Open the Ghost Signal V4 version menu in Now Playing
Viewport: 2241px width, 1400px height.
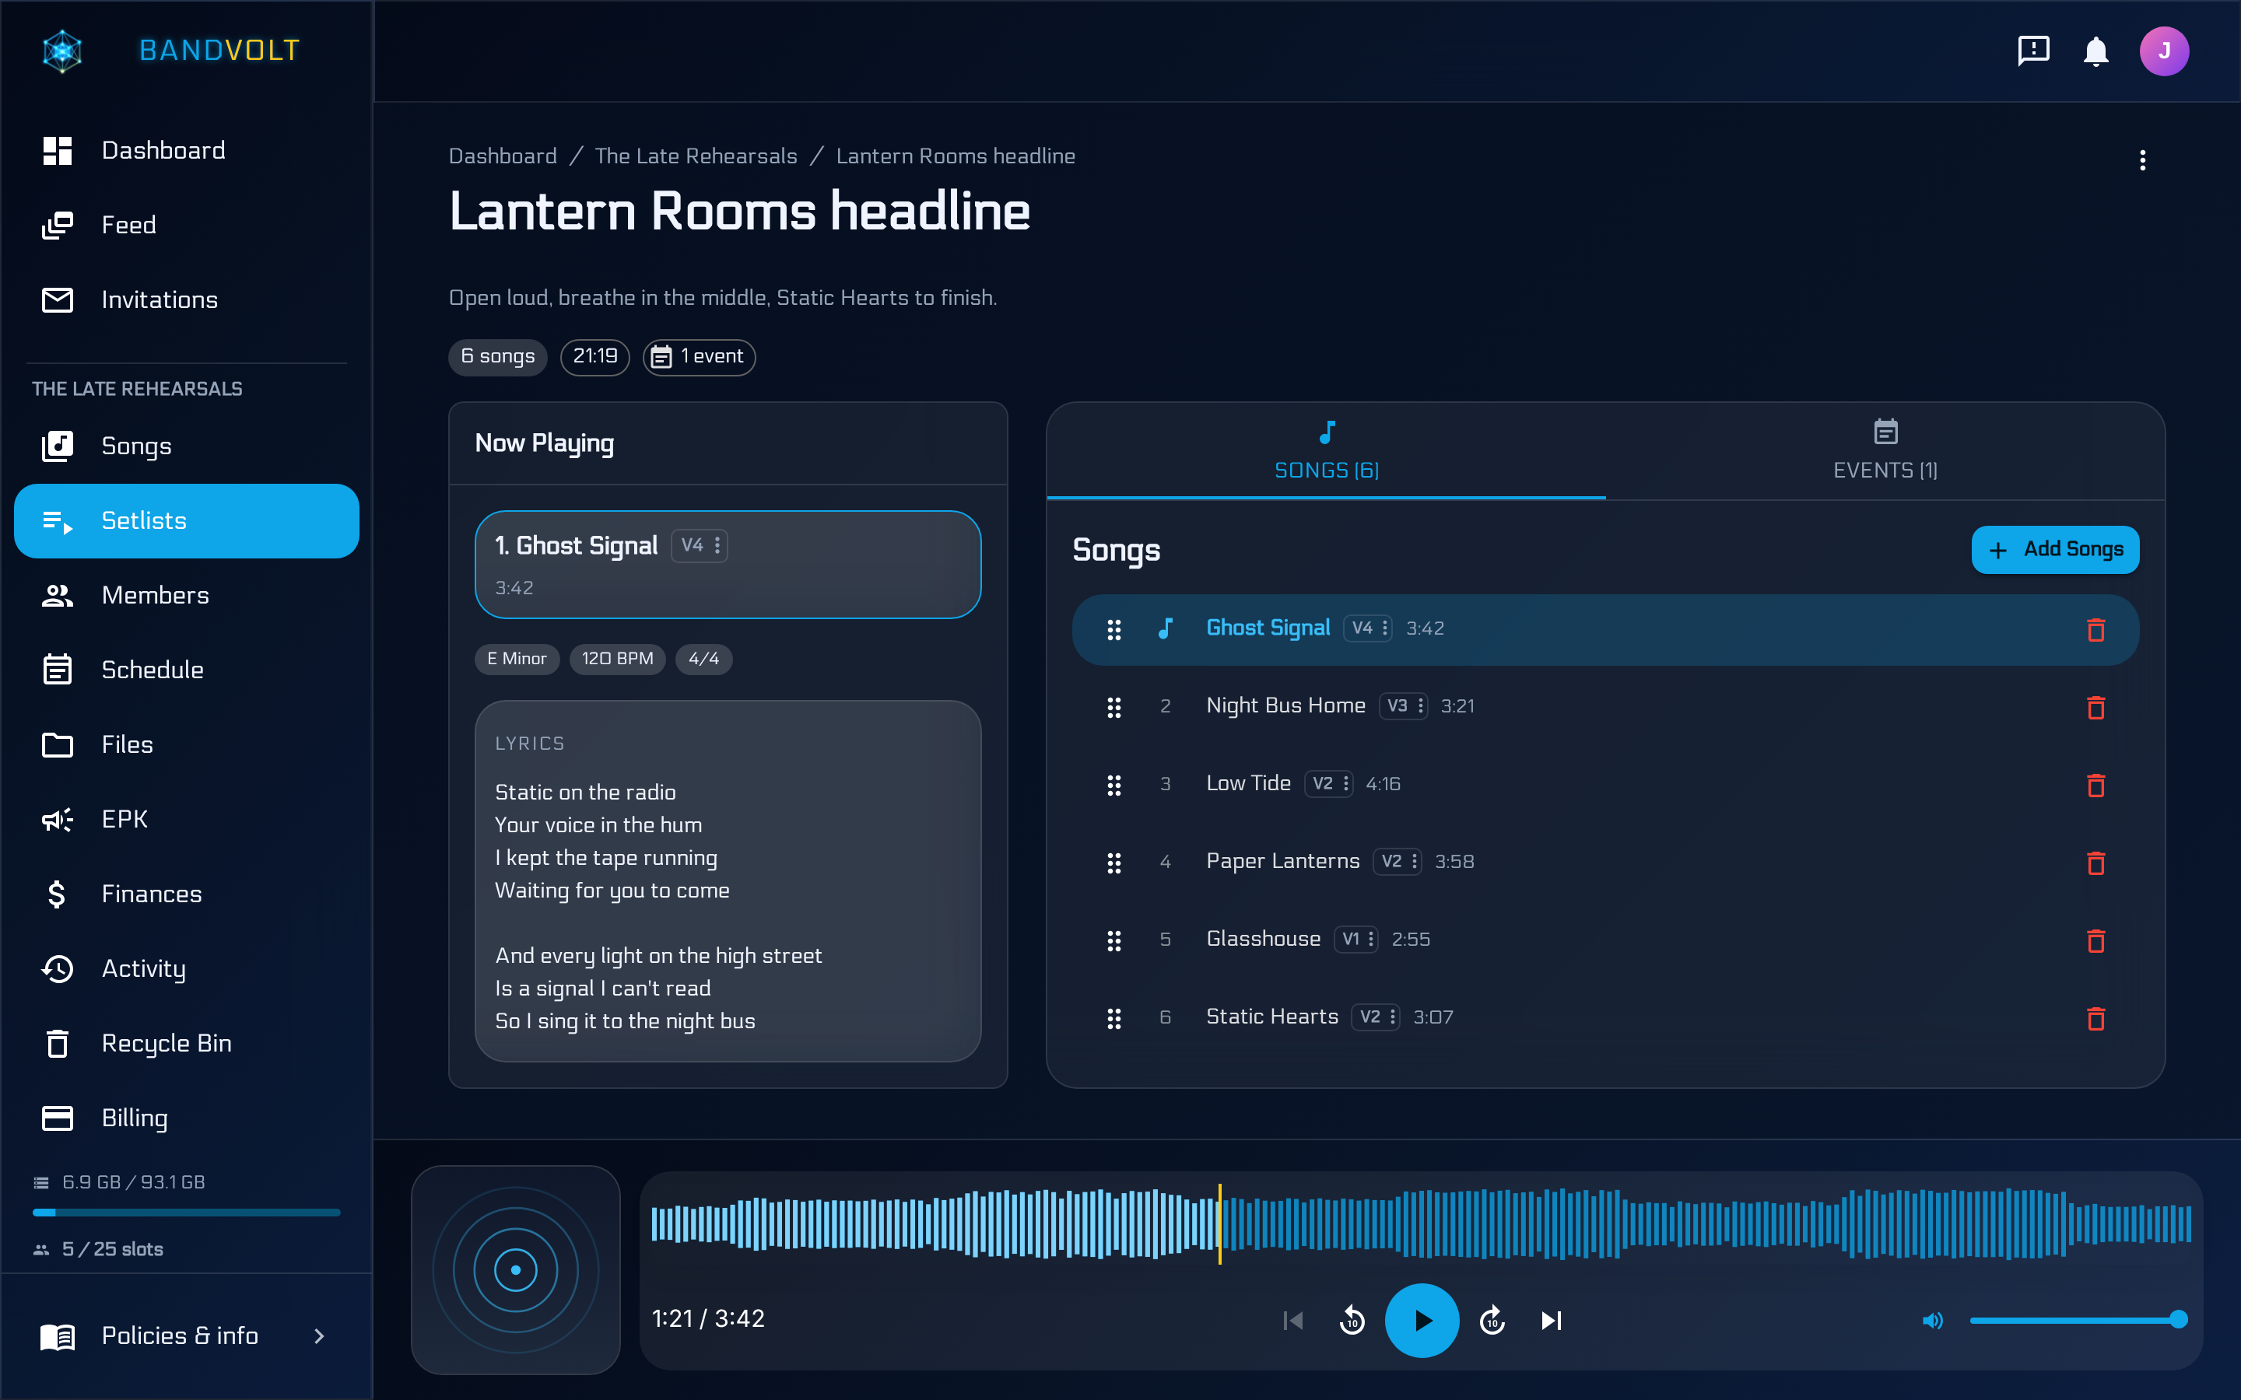[700, 545]
